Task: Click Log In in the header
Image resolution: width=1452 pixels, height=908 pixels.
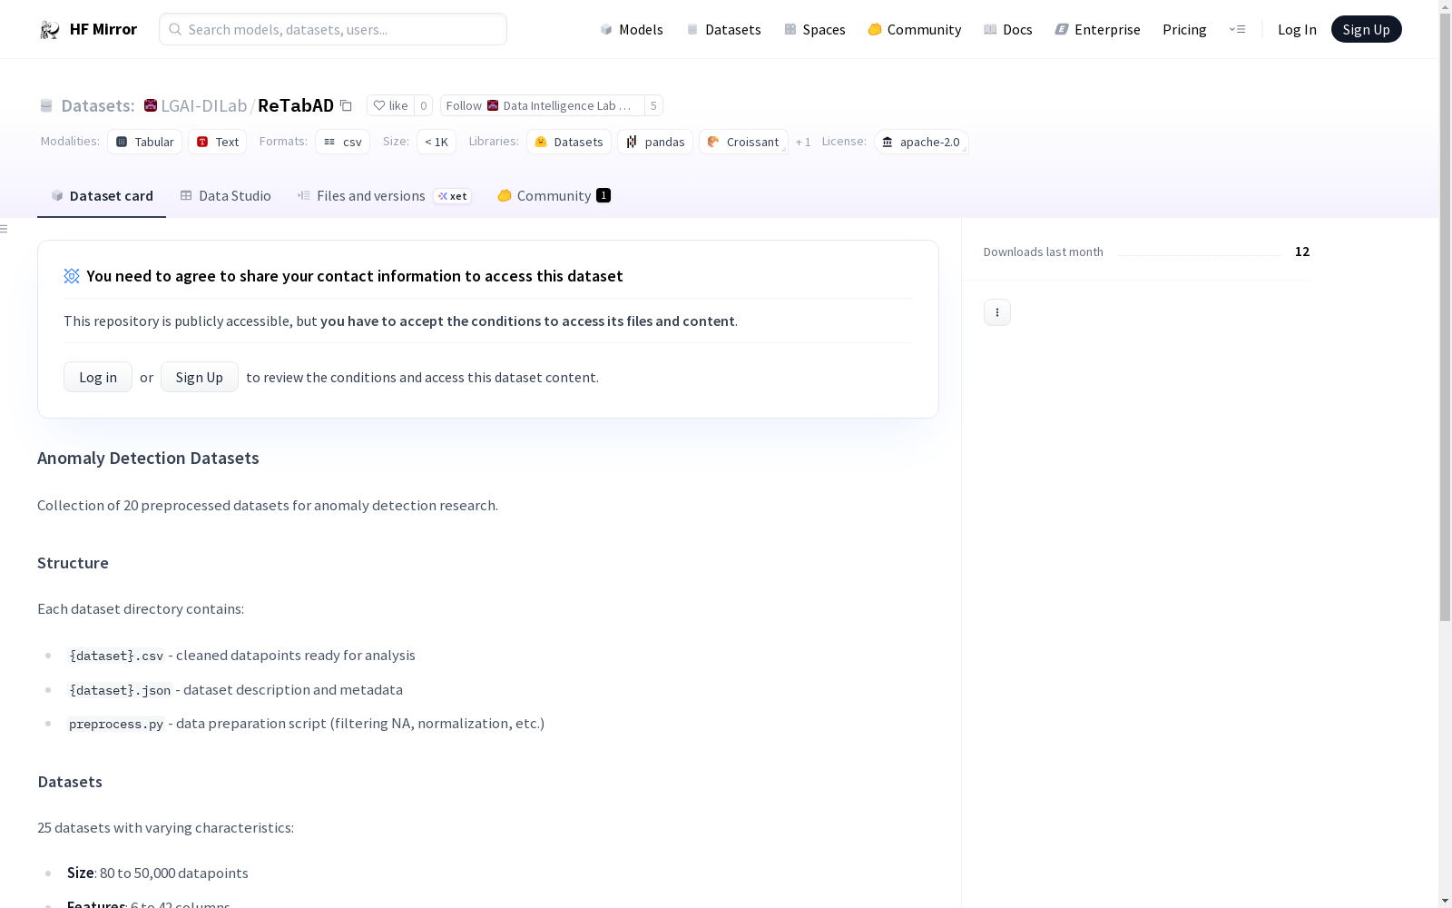Action: pyautogui.click(x=1297, y=29)
